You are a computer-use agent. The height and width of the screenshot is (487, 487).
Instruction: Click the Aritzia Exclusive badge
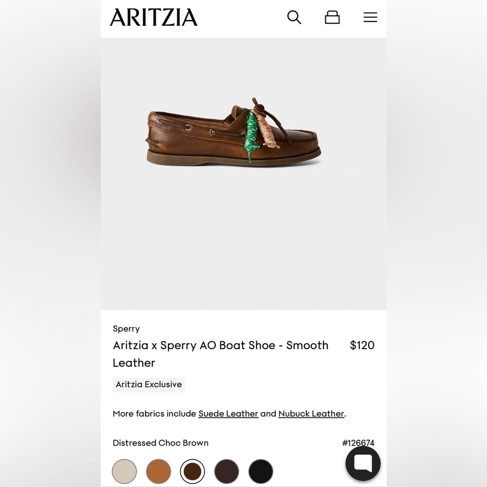click(x=149, y=384)
